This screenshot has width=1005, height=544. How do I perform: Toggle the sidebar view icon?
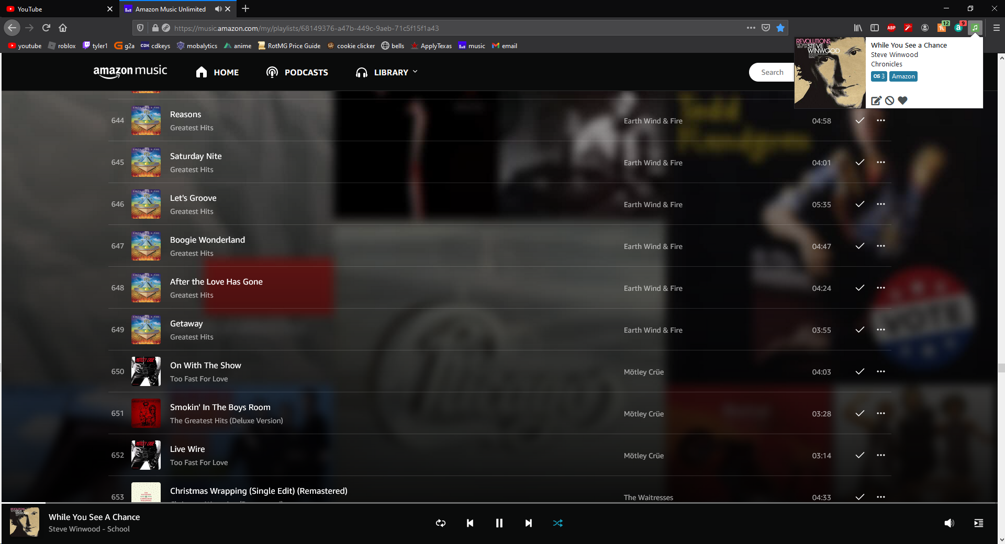pos(875,28)
